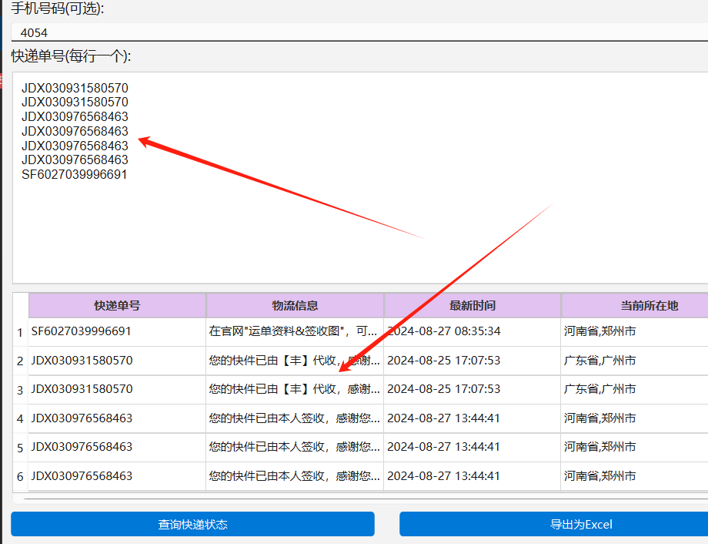Click the 最新时间 column header

coord(472,305)
